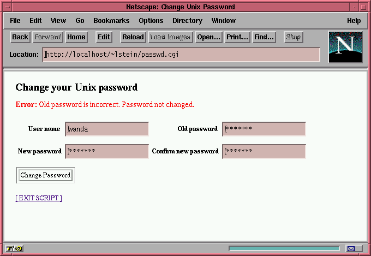The width and height of the screenshot is (371, 256).
Task: Go to Home via toolbar button
Action: click(76, 37)
